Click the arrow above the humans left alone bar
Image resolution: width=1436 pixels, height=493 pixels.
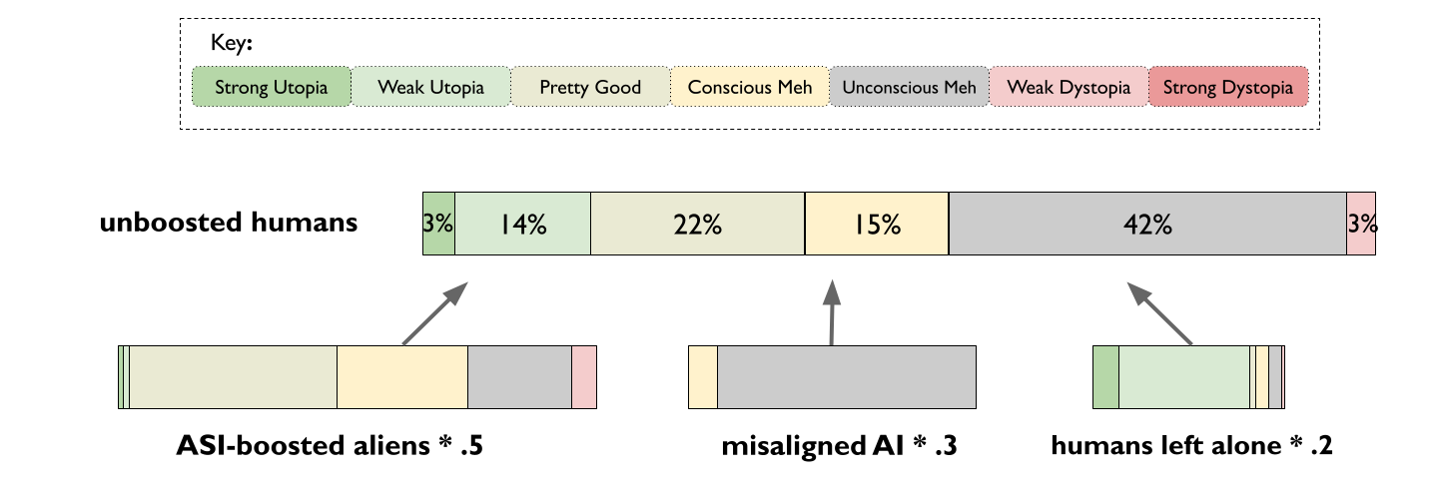click(1160, 313)
